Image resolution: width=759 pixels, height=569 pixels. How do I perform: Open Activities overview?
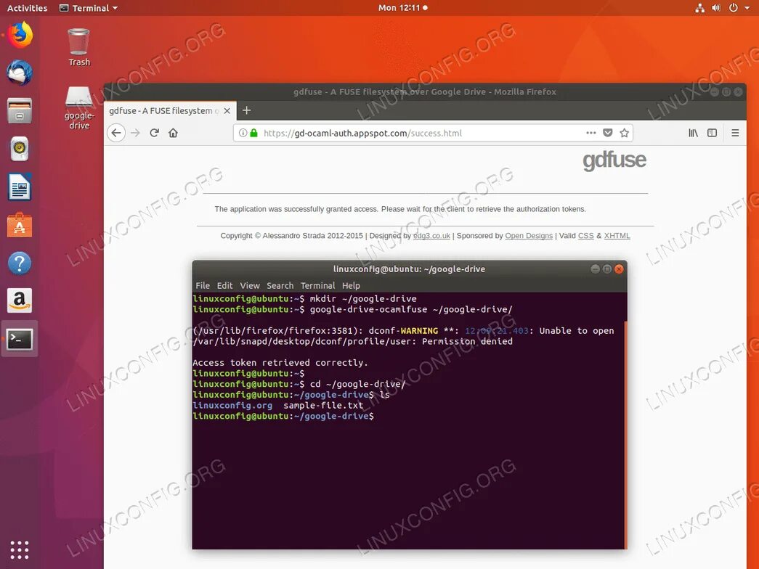pos(27,8)
